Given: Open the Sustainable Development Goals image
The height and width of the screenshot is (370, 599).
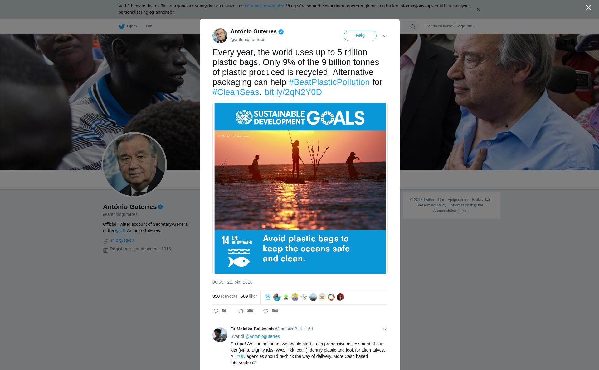Looking at the screenshot, I should tap(300, 188).
